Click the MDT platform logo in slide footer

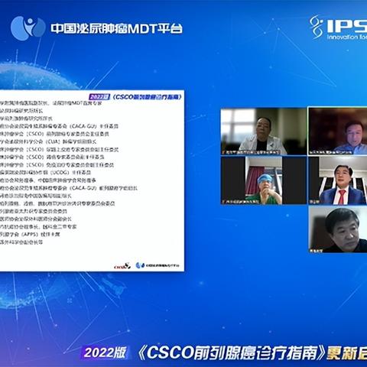[x=158, y=265]
